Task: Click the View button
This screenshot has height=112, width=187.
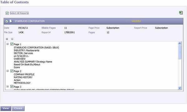Action: pos(6,109)
